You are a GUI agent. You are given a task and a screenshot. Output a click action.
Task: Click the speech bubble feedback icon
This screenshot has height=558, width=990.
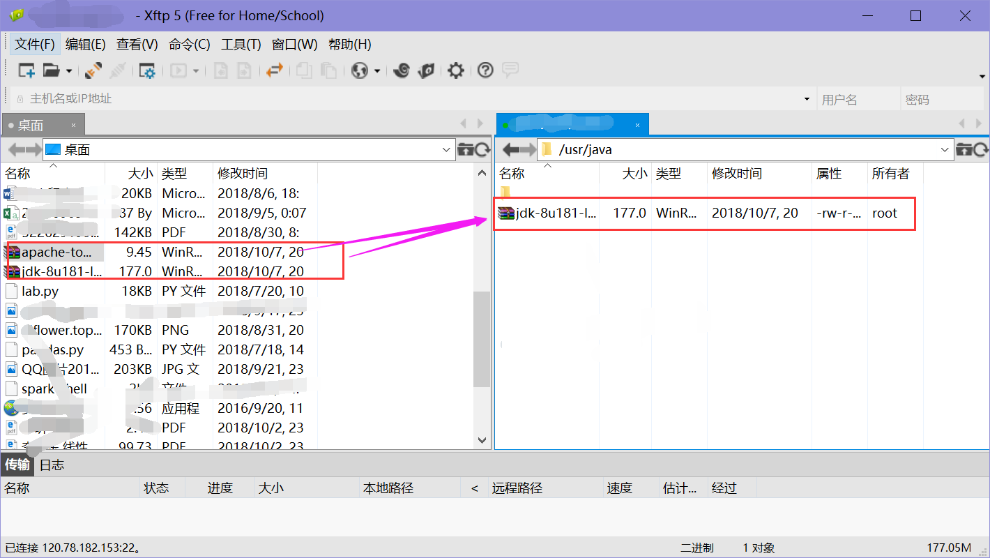[x=510, y=70]
